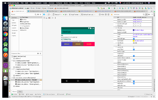
Task: Expand the Layout_Margin attribute group
Action: pos(116,24)
